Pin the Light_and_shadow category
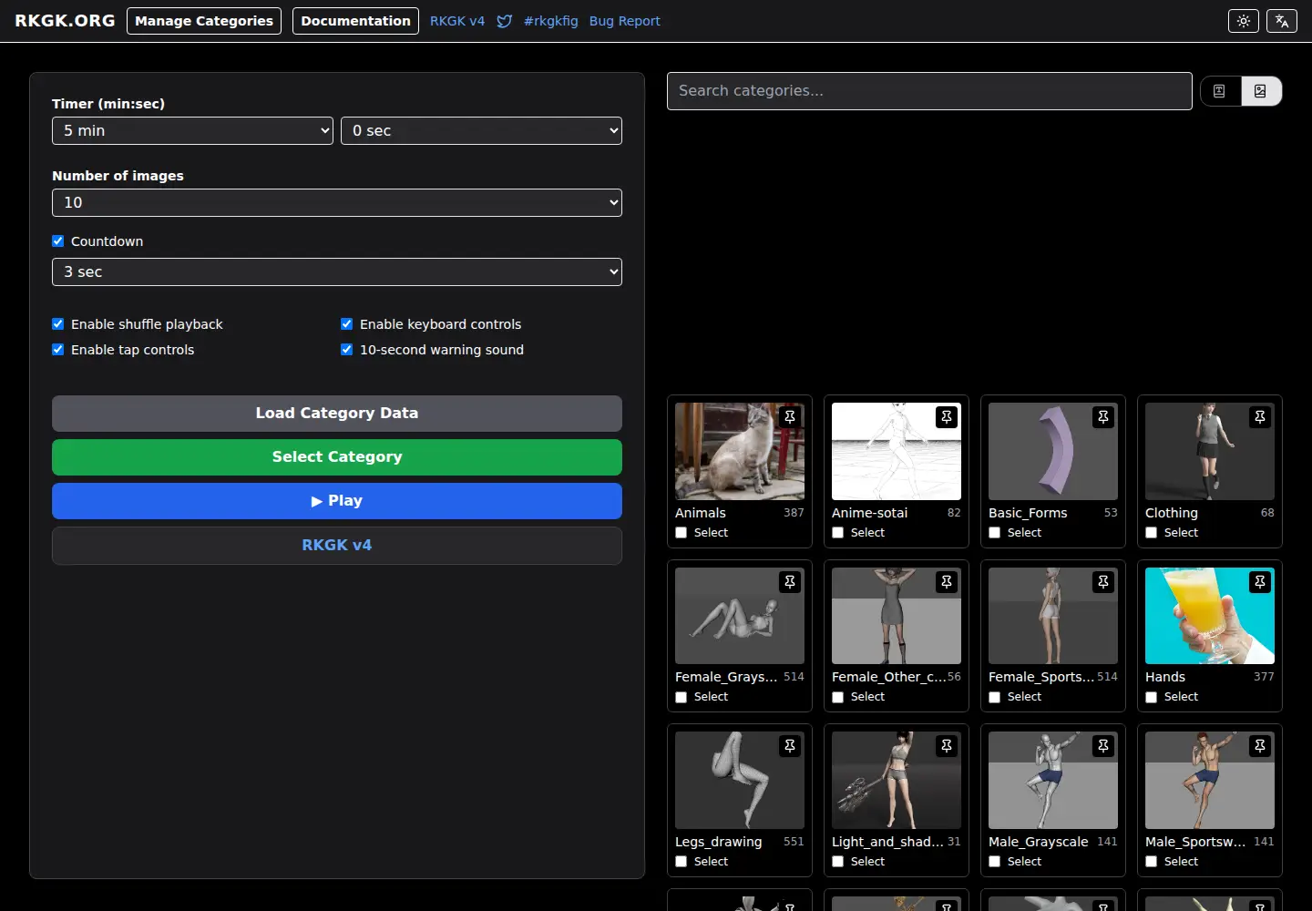The image size is (1312, 911). pos(947,746)
